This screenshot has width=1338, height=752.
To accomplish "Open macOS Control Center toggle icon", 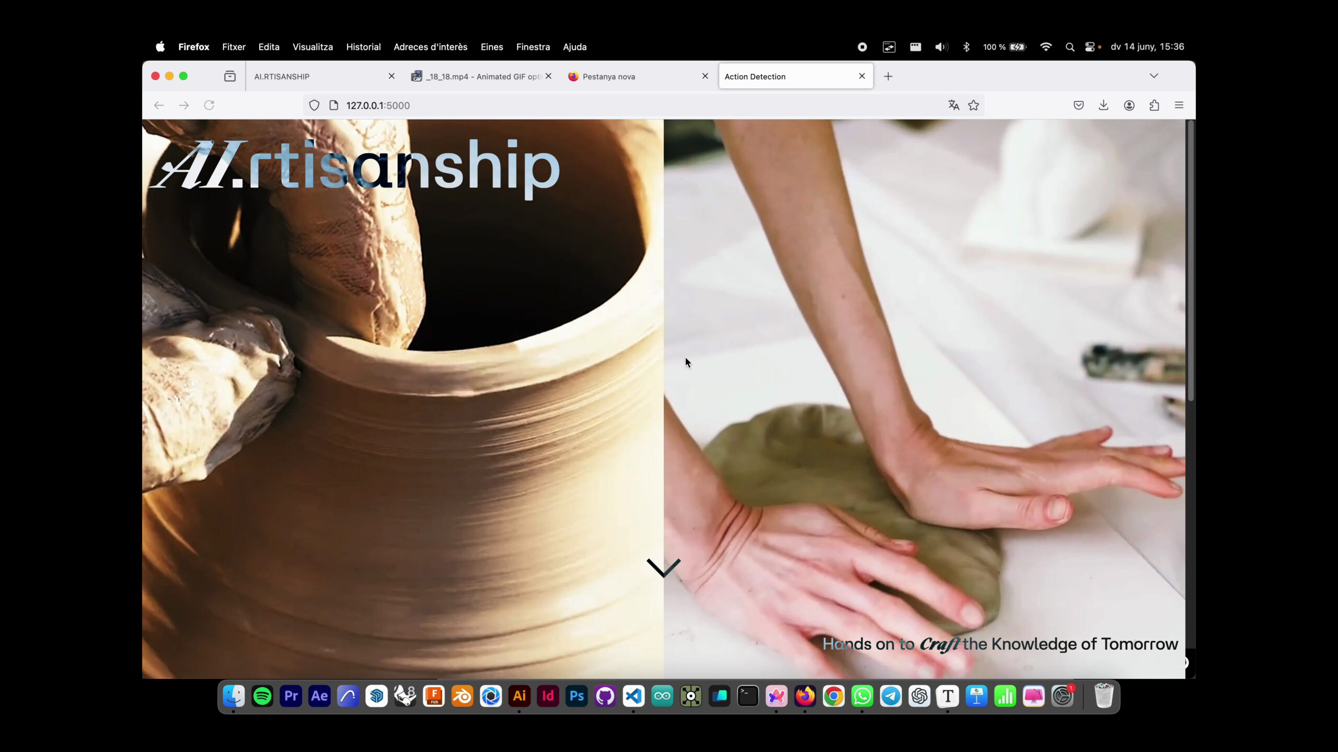I will (x=1089, y=47).
